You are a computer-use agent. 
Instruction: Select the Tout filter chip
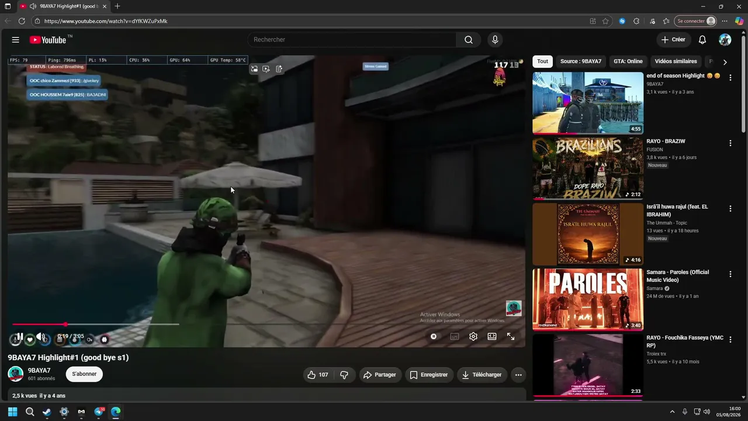543,61
